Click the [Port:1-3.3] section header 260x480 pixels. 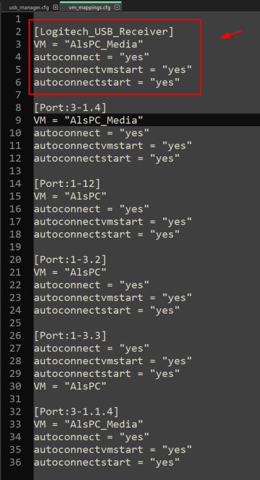click(x=70, y=335)
